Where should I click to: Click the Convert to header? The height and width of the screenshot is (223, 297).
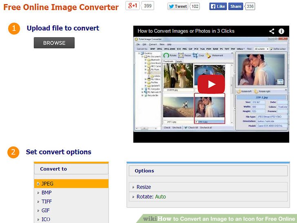pos(71,169)
